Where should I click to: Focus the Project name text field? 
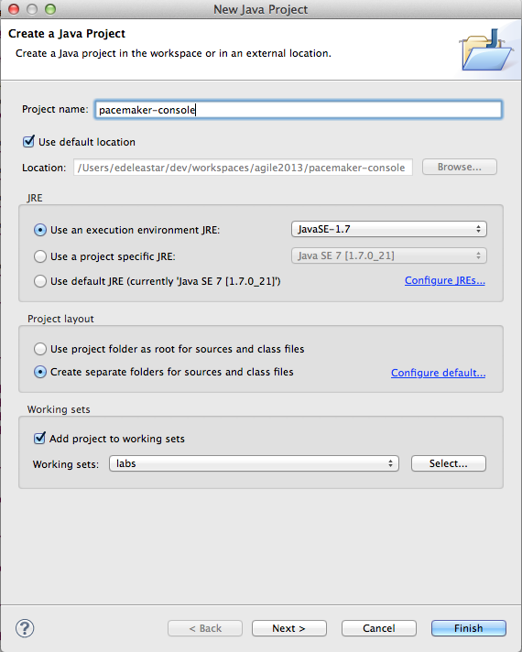[299, 110]
